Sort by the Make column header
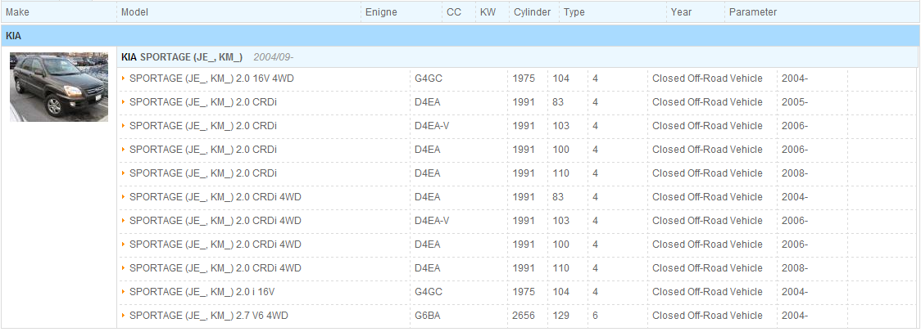 click(17, 12)
